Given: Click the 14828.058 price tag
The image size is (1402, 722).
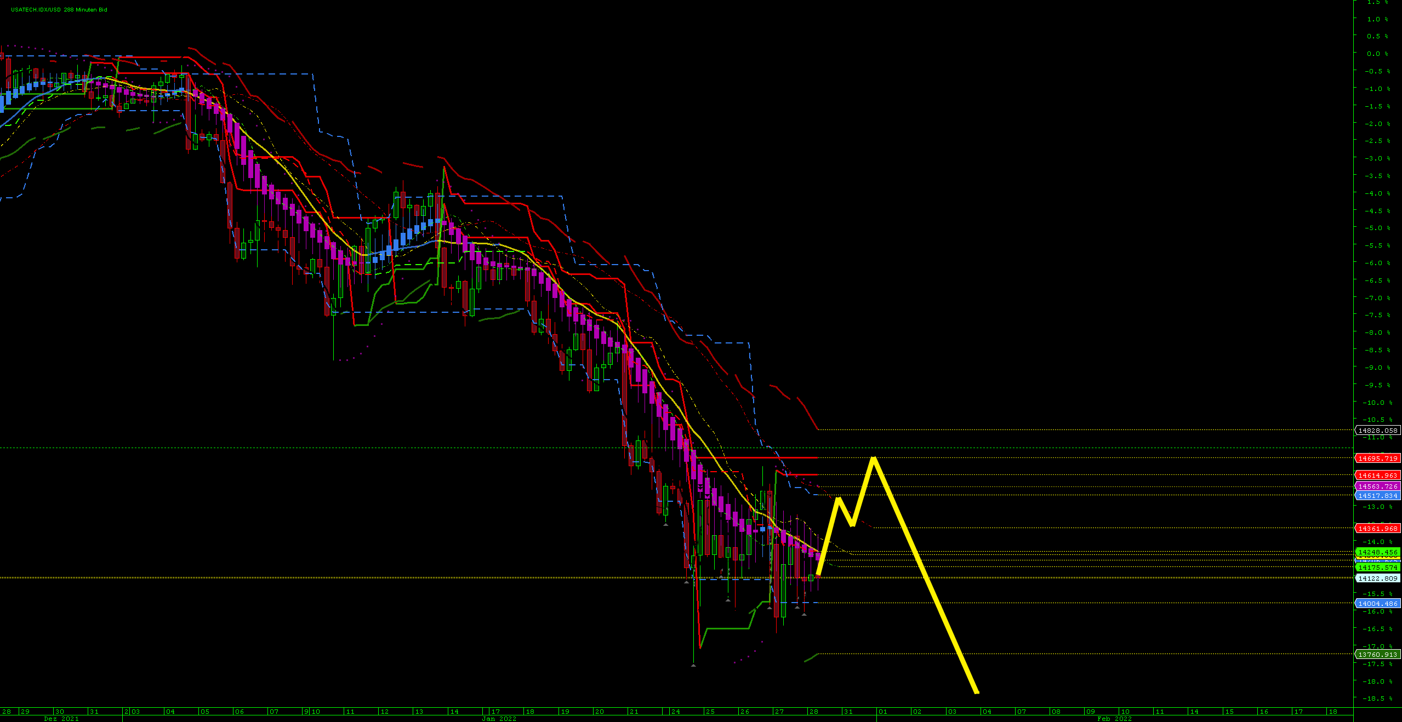Looking at the screenshot, I should pyautogui.click(x=1377, y=431).
